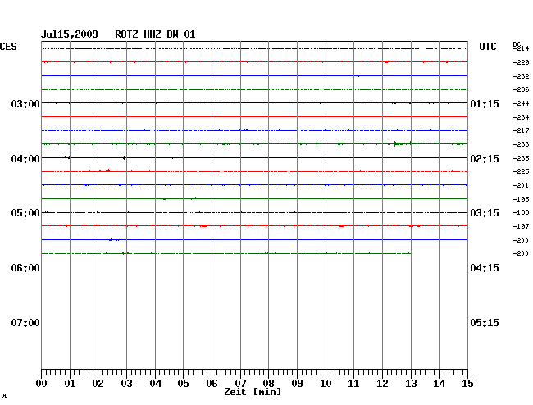
Task: Click the DC offset value -217
Action: [521, 130]
